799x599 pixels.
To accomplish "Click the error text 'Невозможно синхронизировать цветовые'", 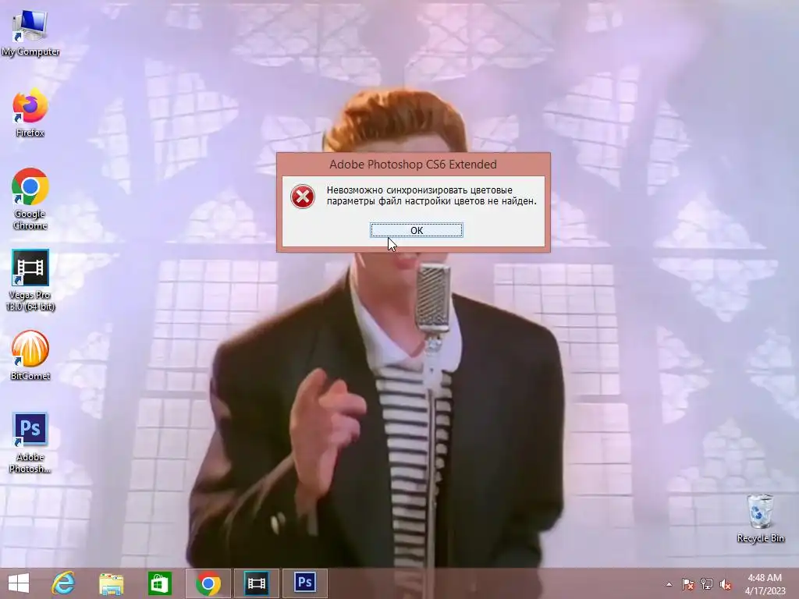I will tap(419, 190).
